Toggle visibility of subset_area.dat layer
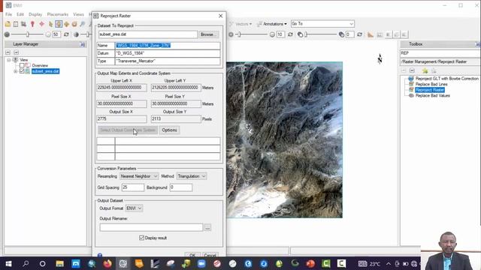 22,71
